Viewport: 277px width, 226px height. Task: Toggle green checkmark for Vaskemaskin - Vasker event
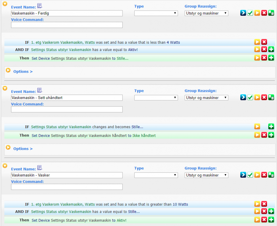point(250,175)
